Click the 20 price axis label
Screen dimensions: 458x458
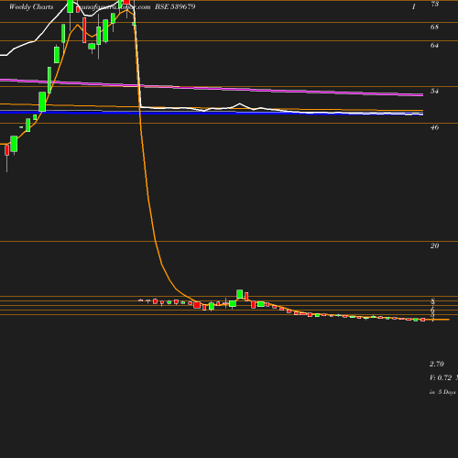click(434, 245)
